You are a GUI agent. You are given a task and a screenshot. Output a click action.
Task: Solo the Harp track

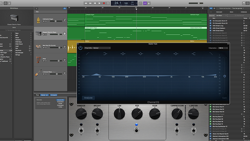click(46, 61)
